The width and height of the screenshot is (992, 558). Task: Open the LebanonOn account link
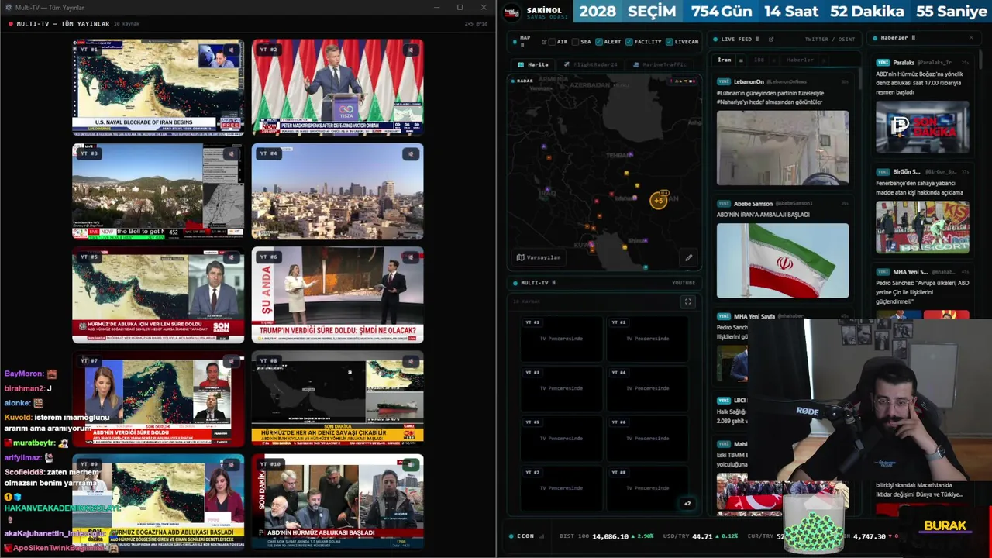(749, 81)
